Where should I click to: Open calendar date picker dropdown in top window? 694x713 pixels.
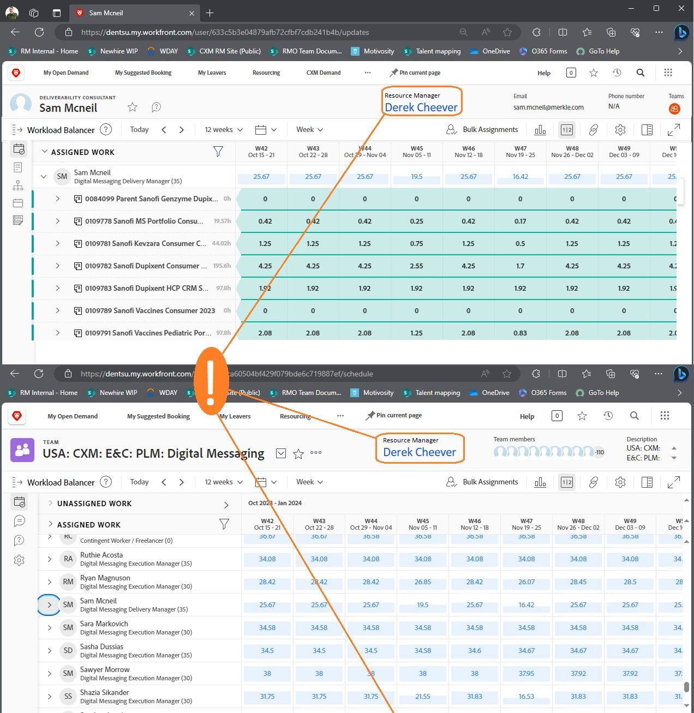(266, 130)
